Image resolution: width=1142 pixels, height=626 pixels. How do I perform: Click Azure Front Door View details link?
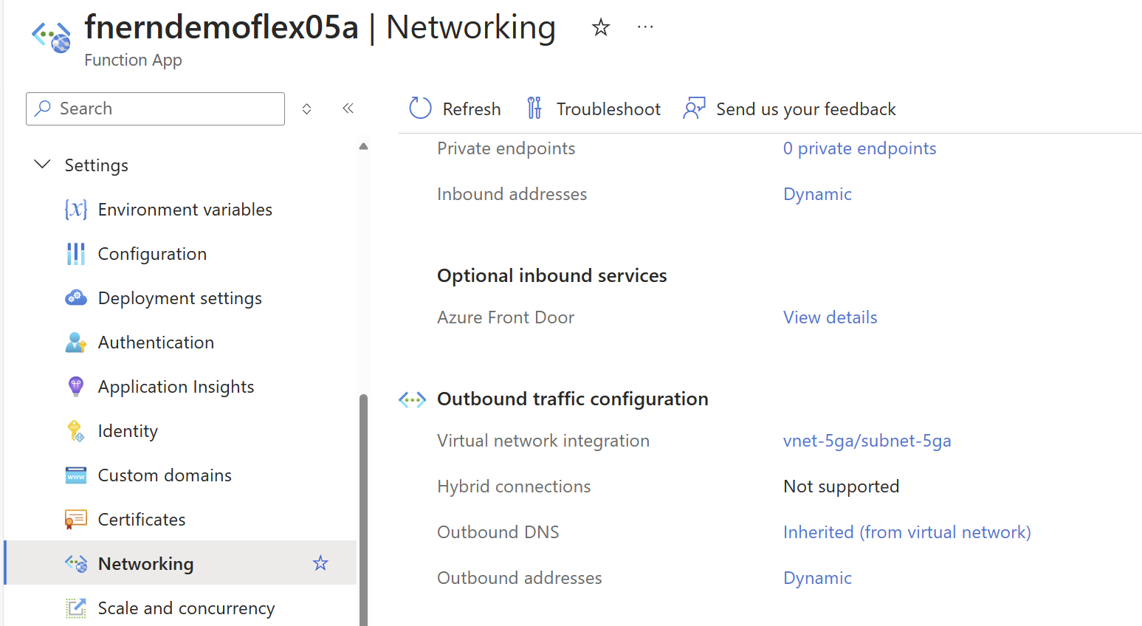click(x=830, y=317)
